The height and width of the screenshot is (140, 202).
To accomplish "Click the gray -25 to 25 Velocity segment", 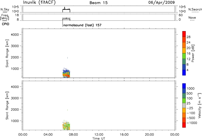I will point(184,105).
